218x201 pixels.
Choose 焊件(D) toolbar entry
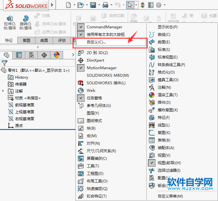182,103
